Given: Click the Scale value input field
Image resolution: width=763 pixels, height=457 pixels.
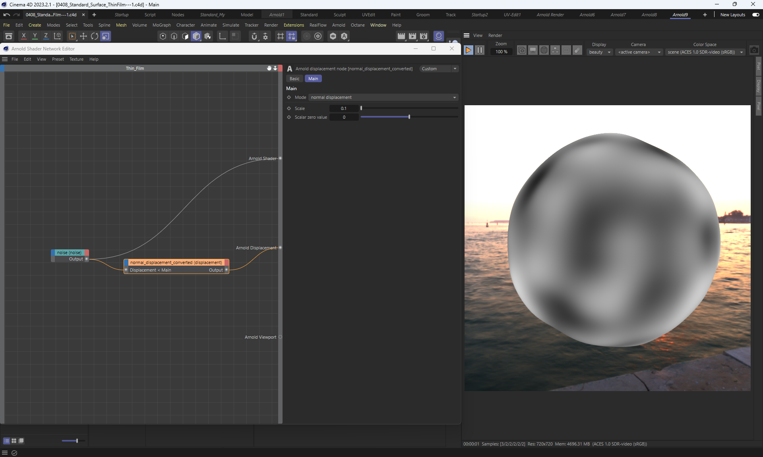Looking at the screenshot, I should pyautogui.click(x=343, y=108).
